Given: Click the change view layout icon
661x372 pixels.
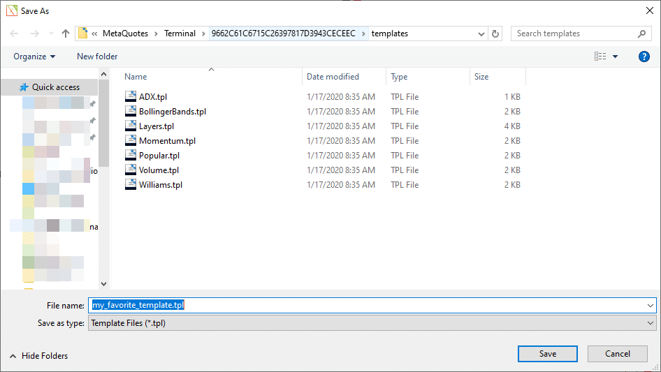Looking at the screenshot, I should 600,57.
